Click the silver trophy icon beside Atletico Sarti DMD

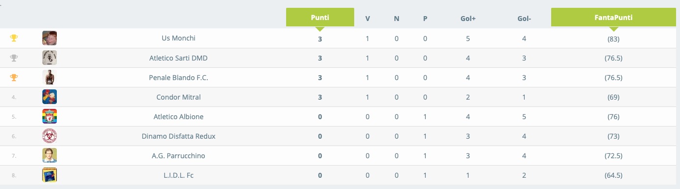pos(14,58)
